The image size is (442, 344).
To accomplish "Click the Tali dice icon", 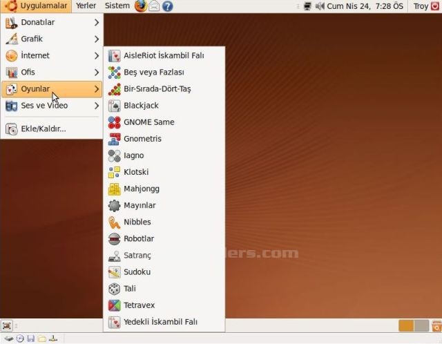I will click(114, 289).
